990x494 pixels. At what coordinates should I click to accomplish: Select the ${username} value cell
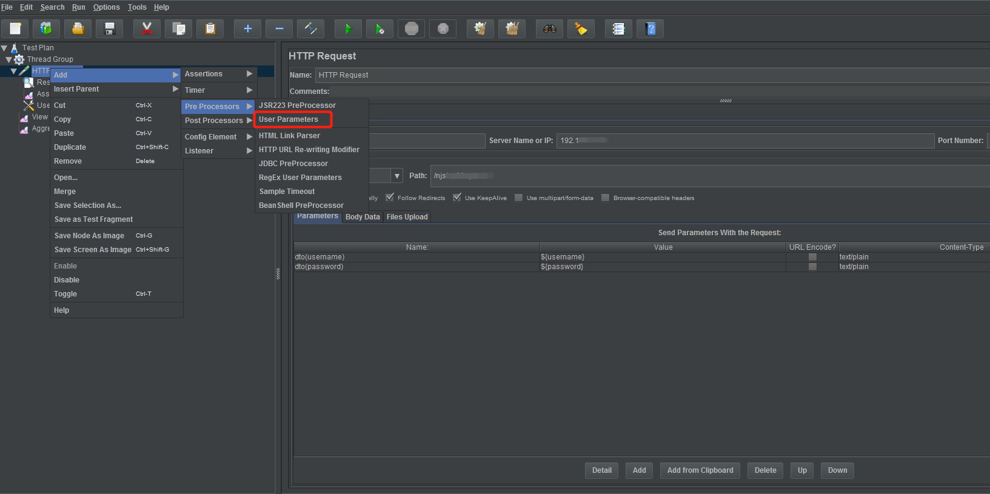663,257
